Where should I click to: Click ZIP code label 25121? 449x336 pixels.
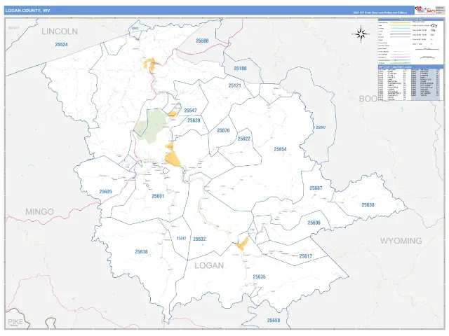pos(235,85)
